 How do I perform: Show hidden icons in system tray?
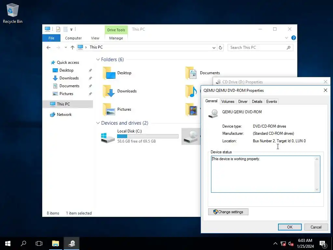tap(275, 243)
